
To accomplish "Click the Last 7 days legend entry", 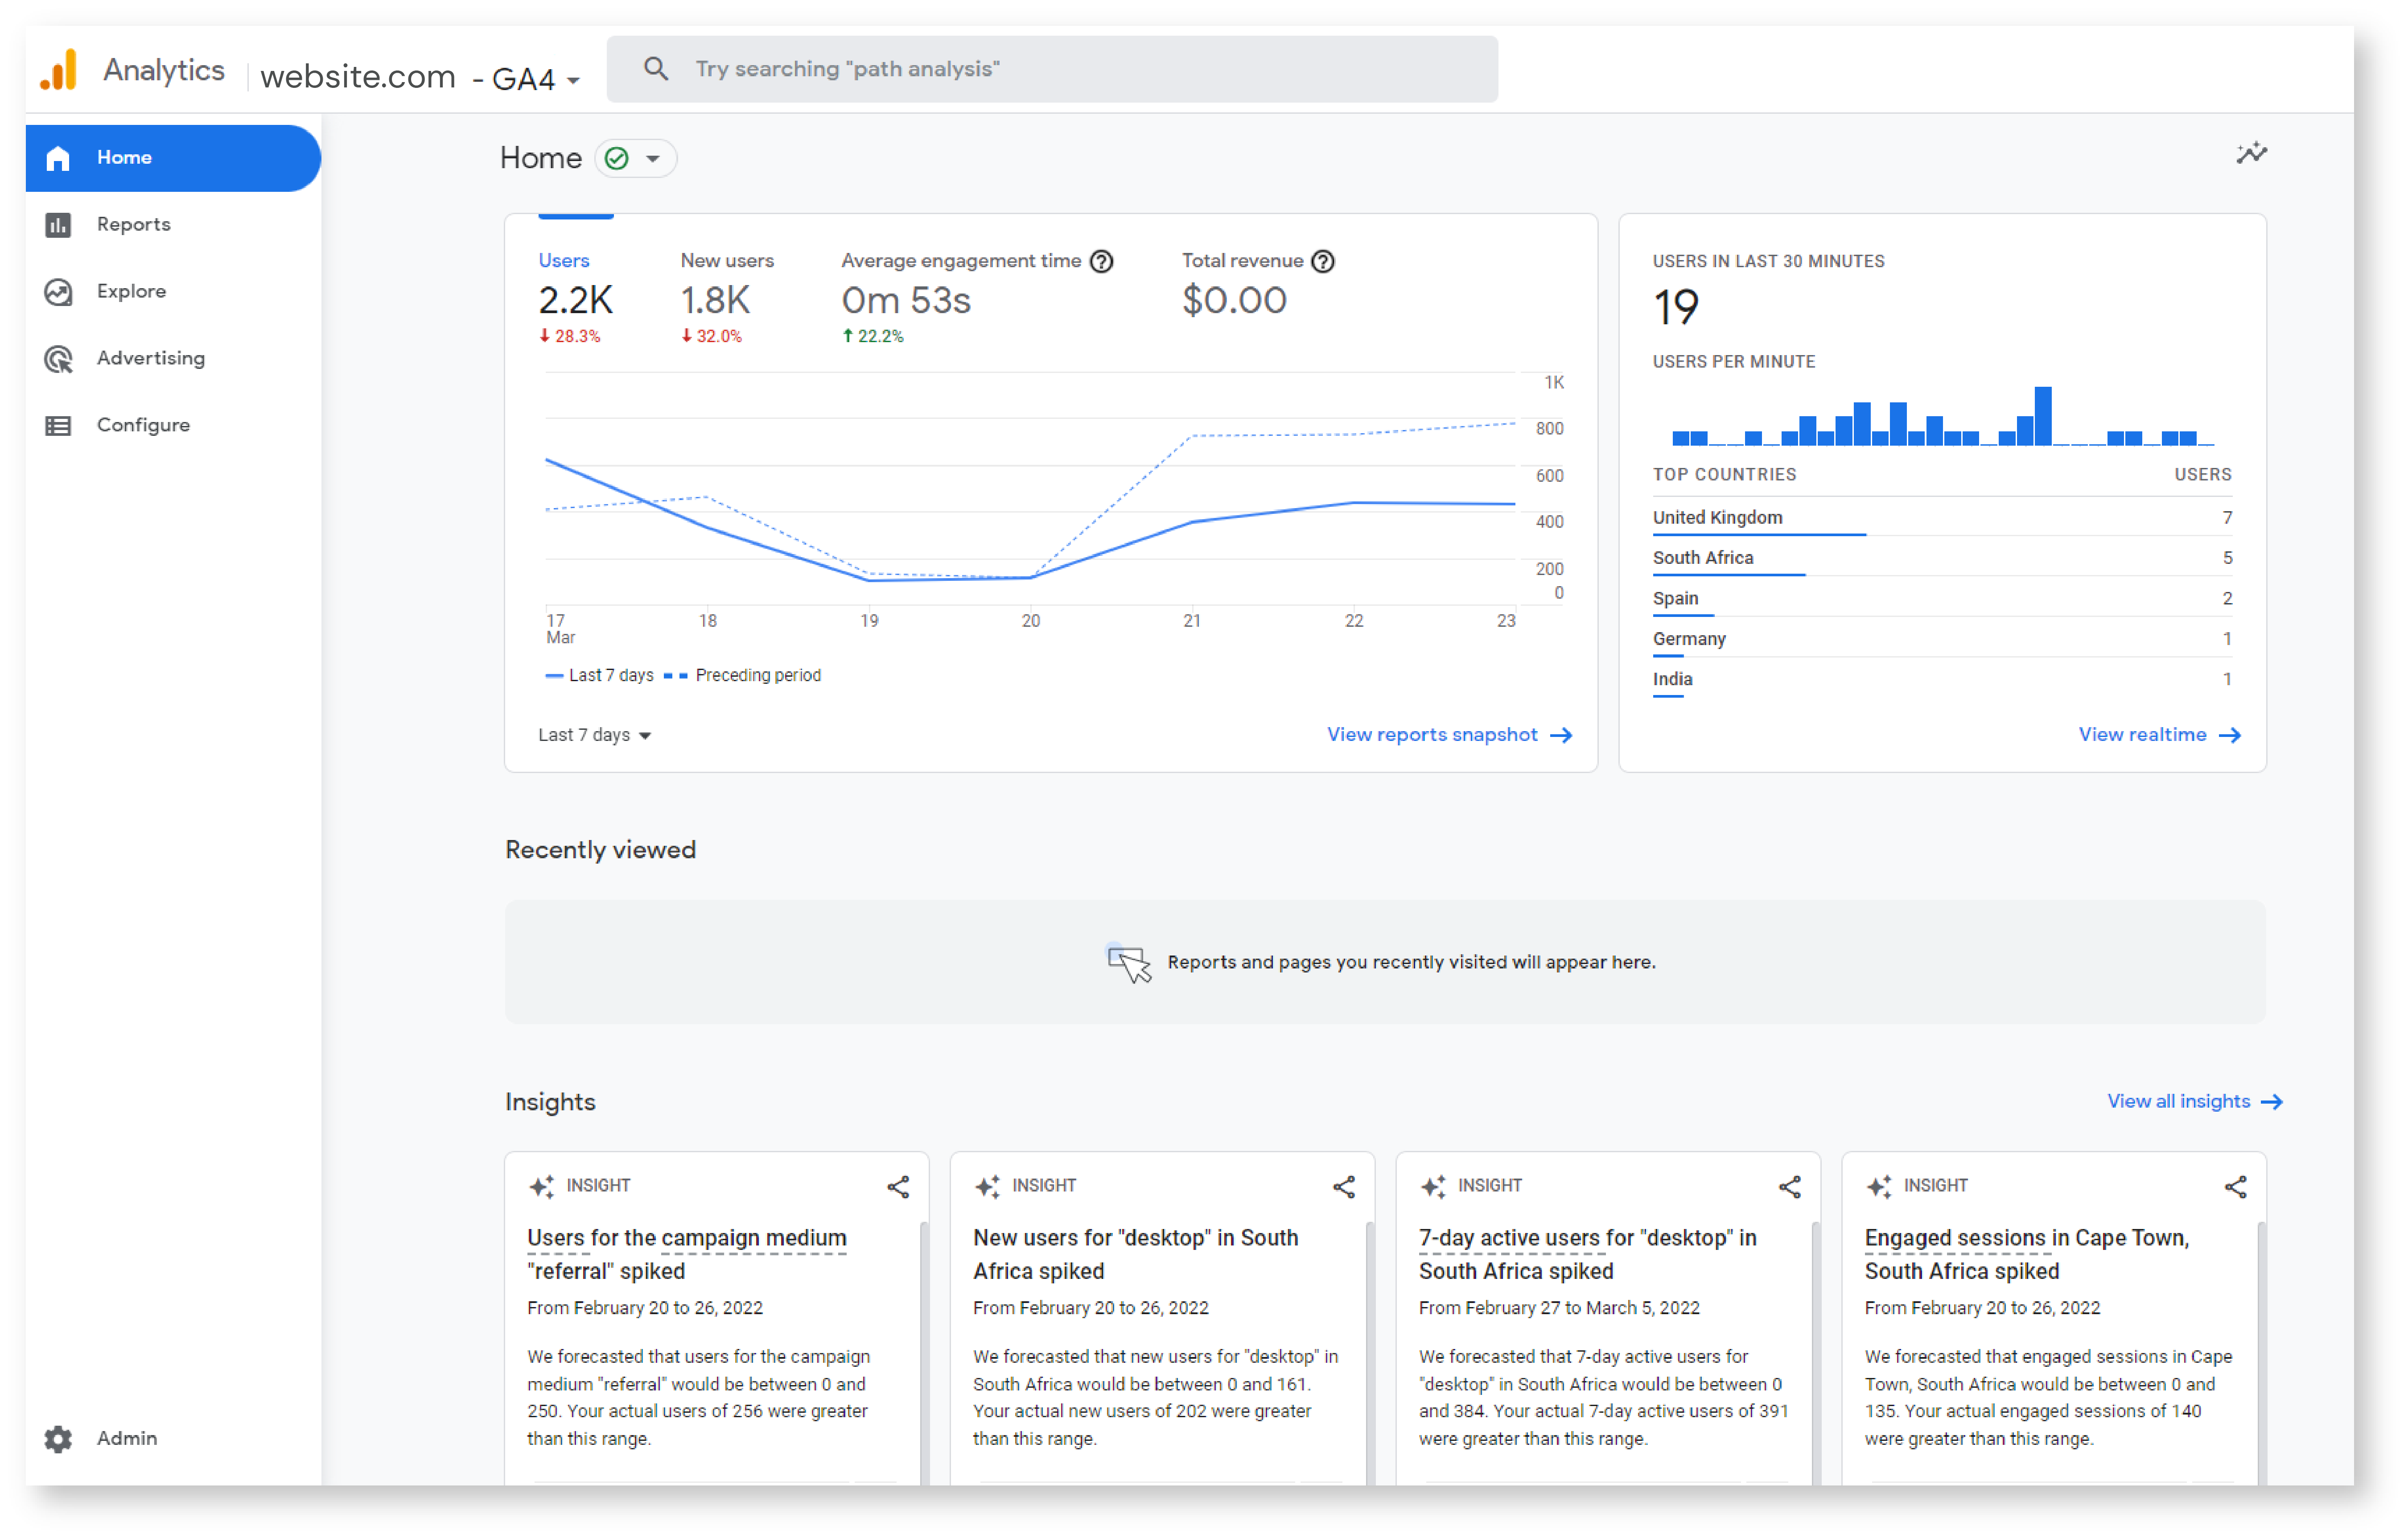I will click(600, 675).
